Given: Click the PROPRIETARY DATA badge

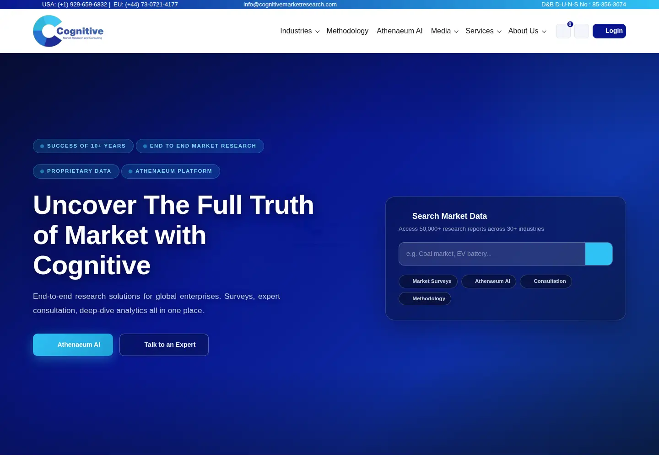Looking at the screenshot, I should point(76,171).
